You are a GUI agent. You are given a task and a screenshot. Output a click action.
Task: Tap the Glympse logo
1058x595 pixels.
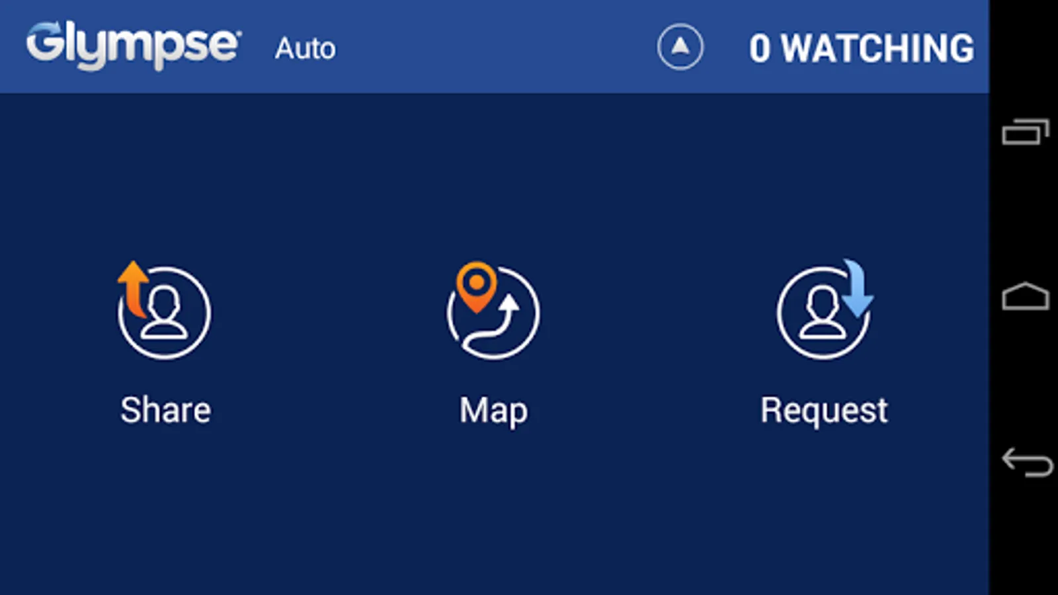coord(134,45)
